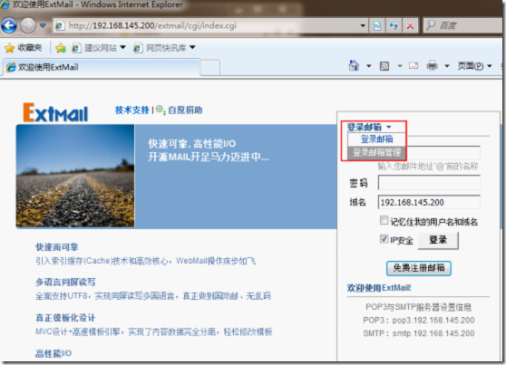The width and height of the screenshot is (506, 365).
Task: Open a new blank tab
Action: (x=210, y=68)
